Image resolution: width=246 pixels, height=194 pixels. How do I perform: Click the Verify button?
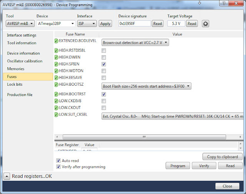click(204, 166)
